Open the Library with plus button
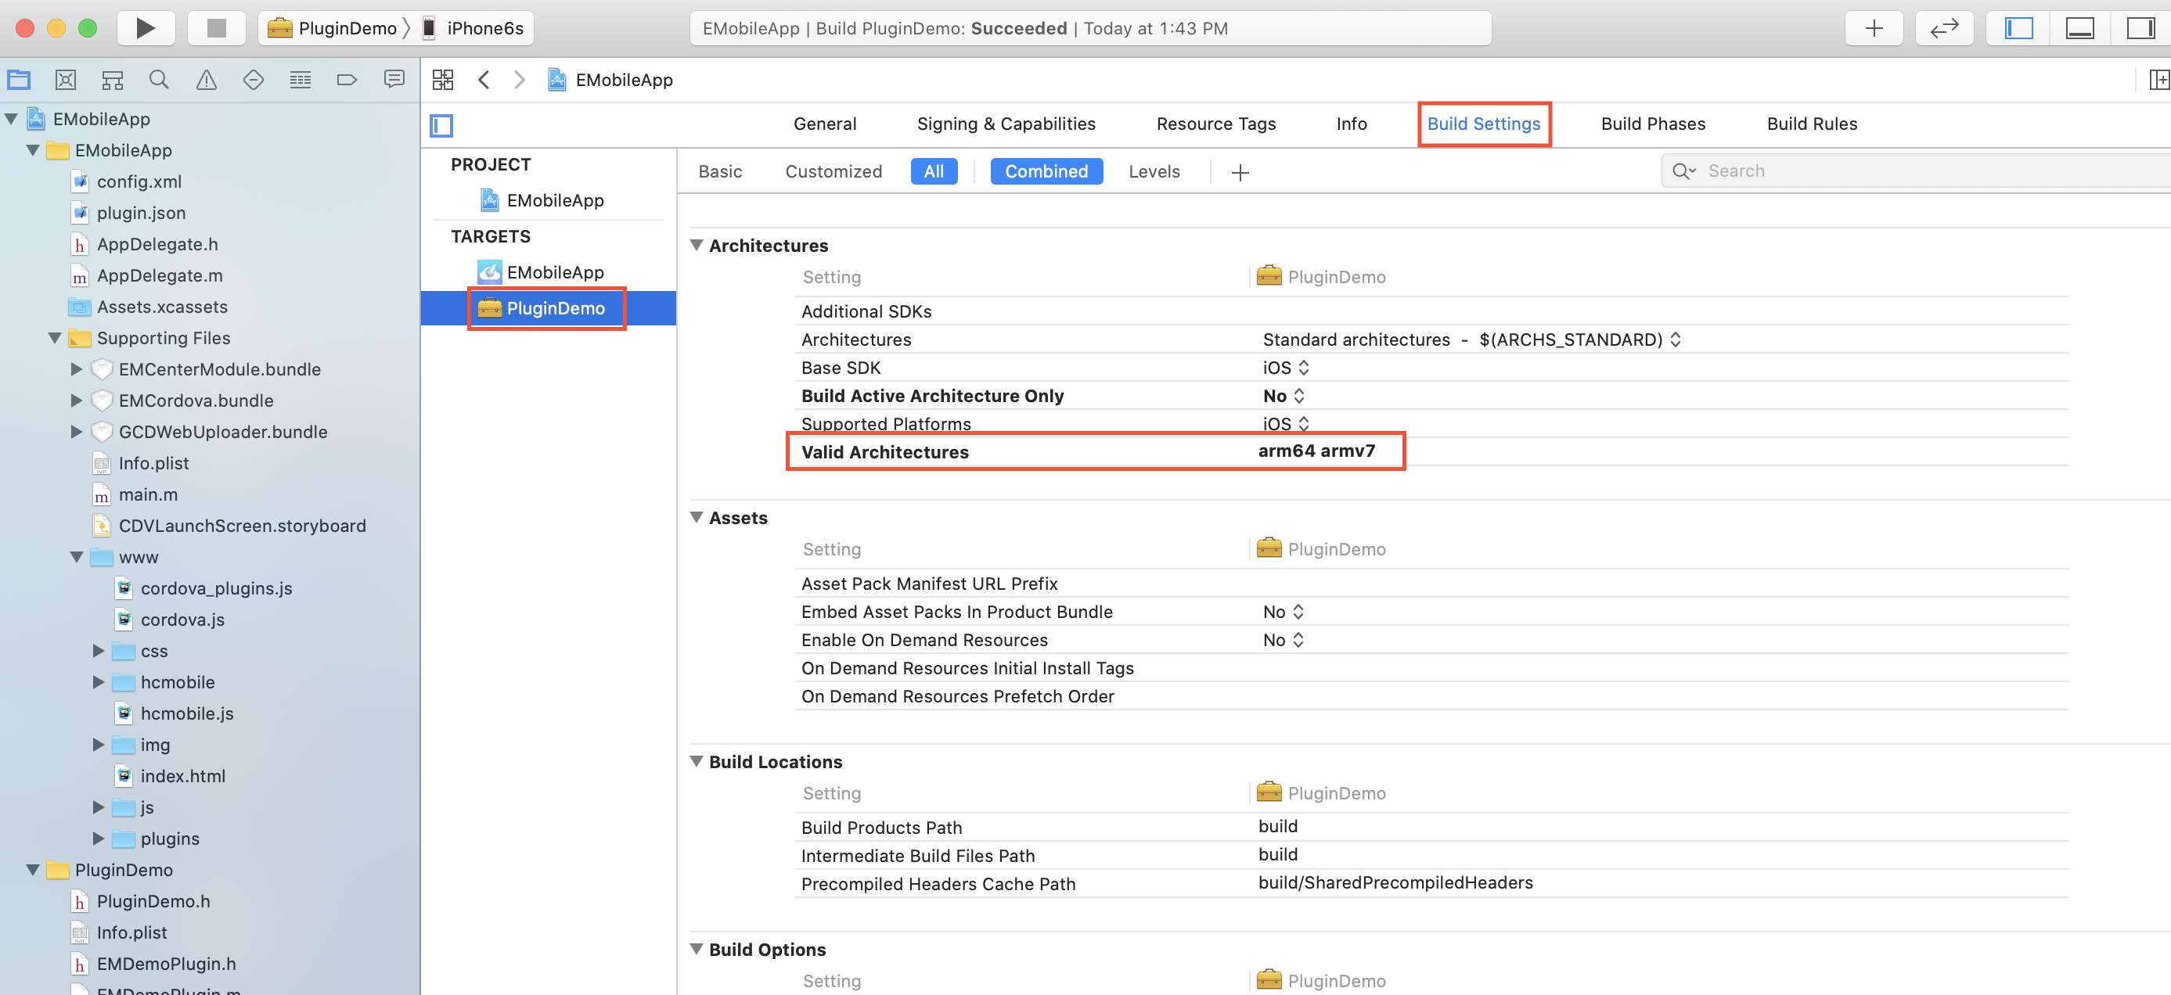 [1874, 28]
